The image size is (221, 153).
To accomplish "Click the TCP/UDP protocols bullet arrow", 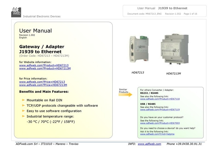I will 24,105.
